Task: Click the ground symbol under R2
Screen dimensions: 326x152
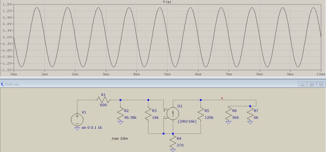Action: click(x=120, y=123)
